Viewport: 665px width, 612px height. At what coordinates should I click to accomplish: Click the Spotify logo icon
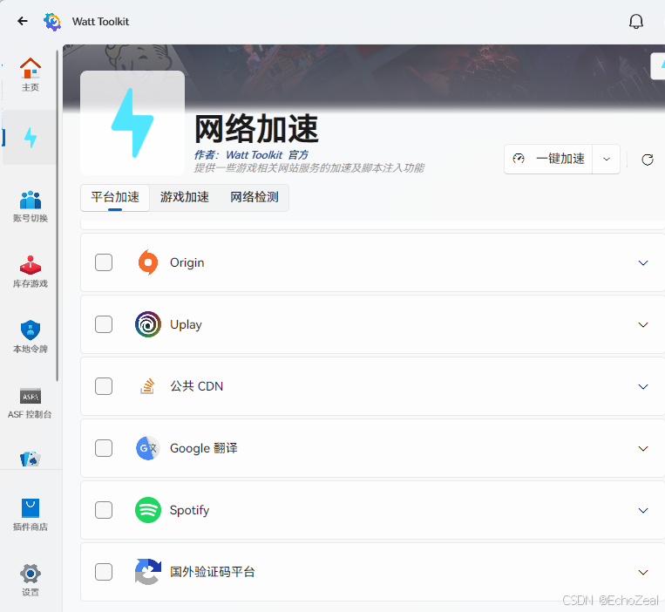[148, 510]
